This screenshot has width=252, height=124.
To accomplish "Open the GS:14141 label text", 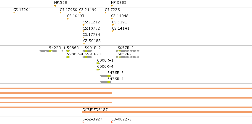I will [x=121, y=28].
